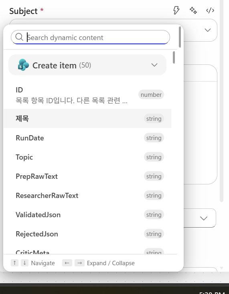Click the sparkle Copilot icon beside Subject

(193, 10)
